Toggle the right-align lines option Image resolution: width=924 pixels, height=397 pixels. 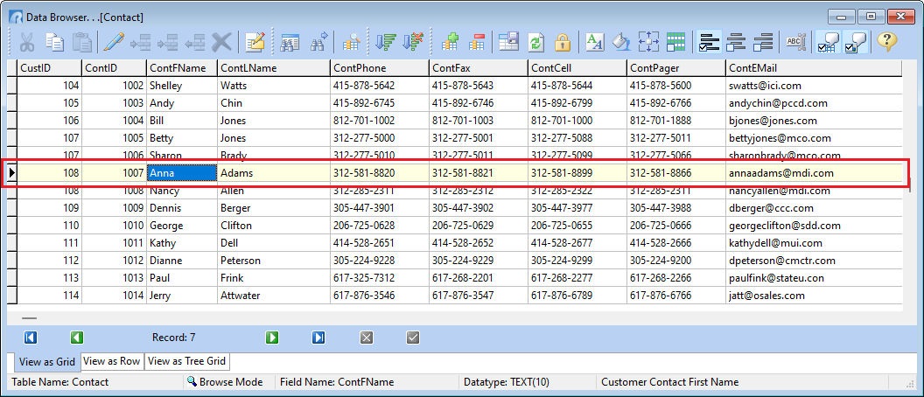tap(762, 42)
